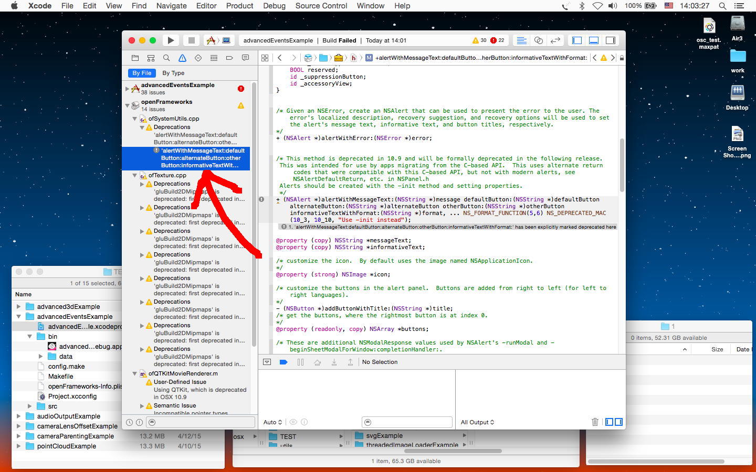The height and width of the screenshot is (472, 756).
Task: Toggle the bottom Debug area visibility
Action: (x=594, y=40)
